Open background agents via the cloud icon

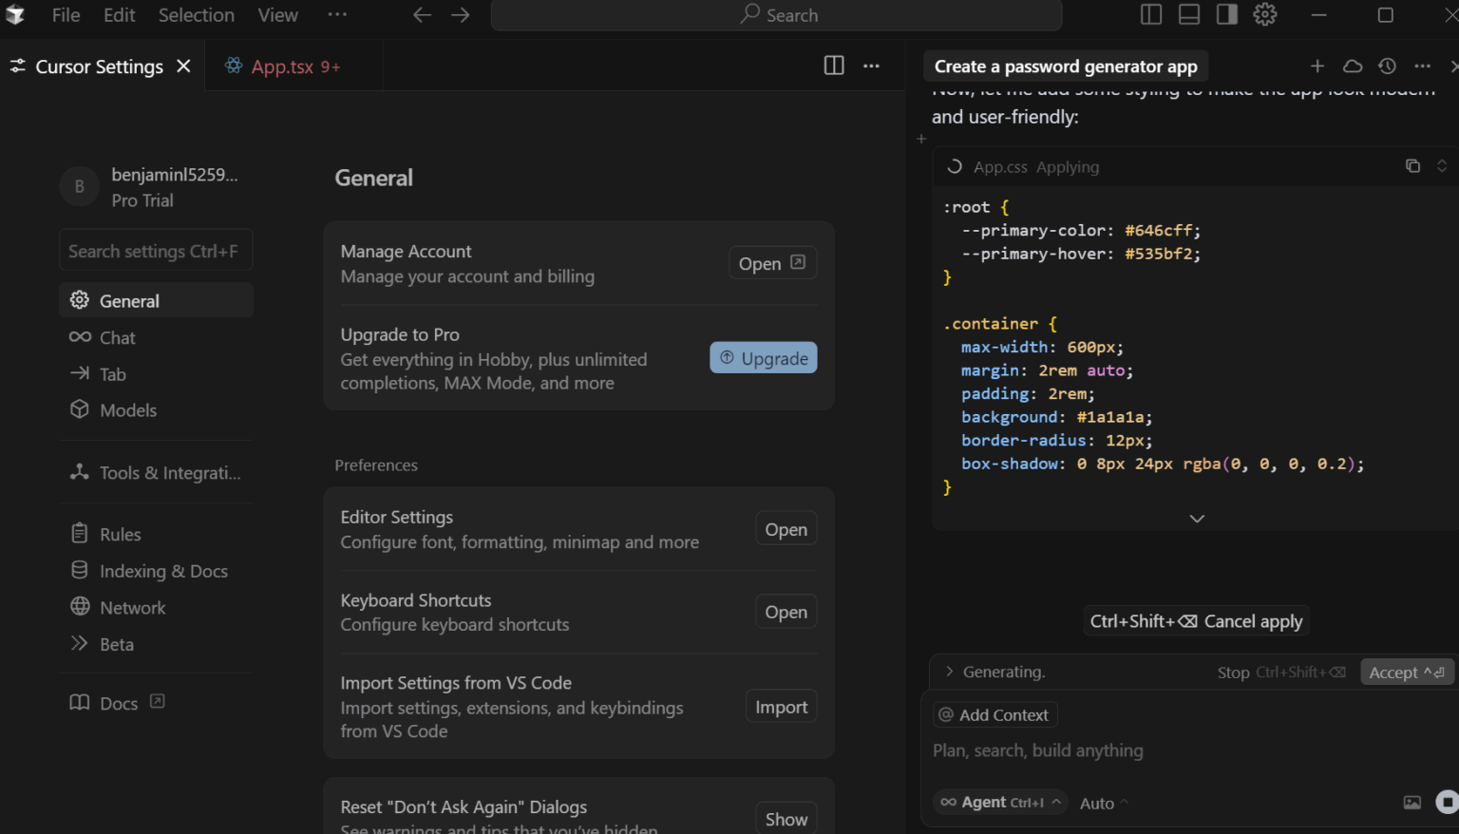(x=1353, y=66)
